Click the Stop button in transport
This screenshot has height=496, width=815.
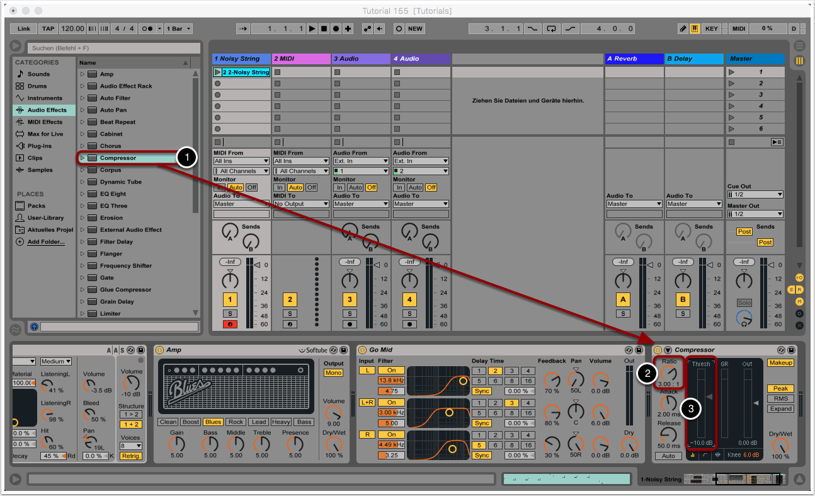click(x=324, y=29)
